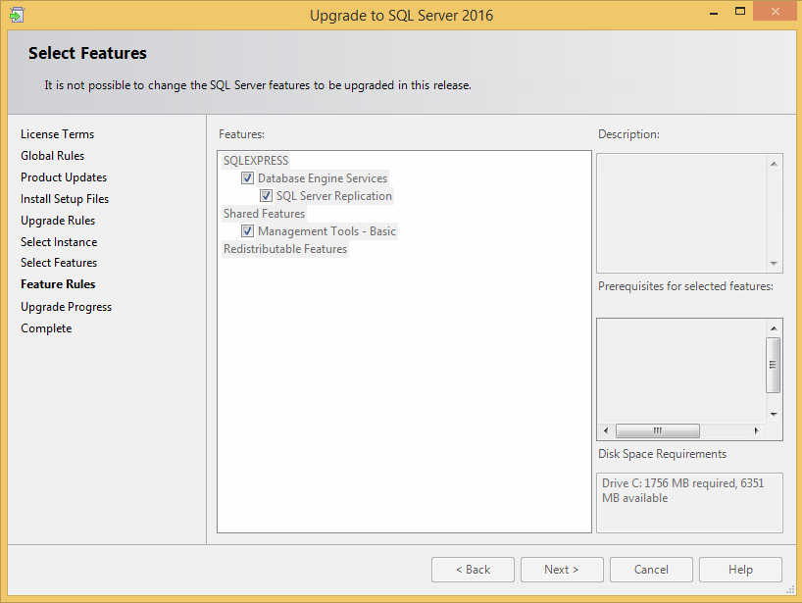
Task: Click the Description box scroll up arrow
Action: (774, 164)
